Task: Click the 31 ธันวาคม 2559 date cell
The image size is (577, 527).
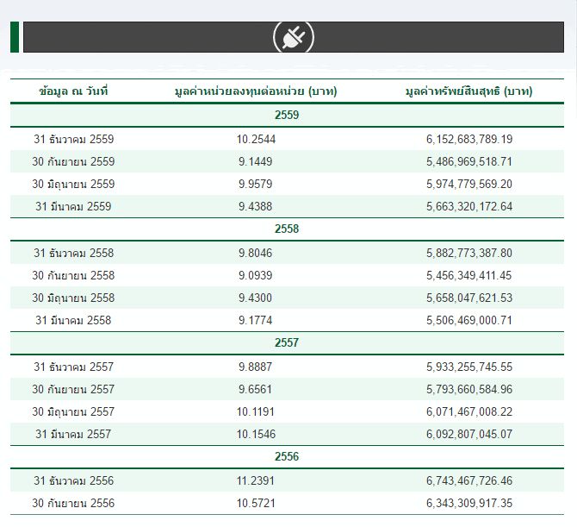Action: click(73, 139)
